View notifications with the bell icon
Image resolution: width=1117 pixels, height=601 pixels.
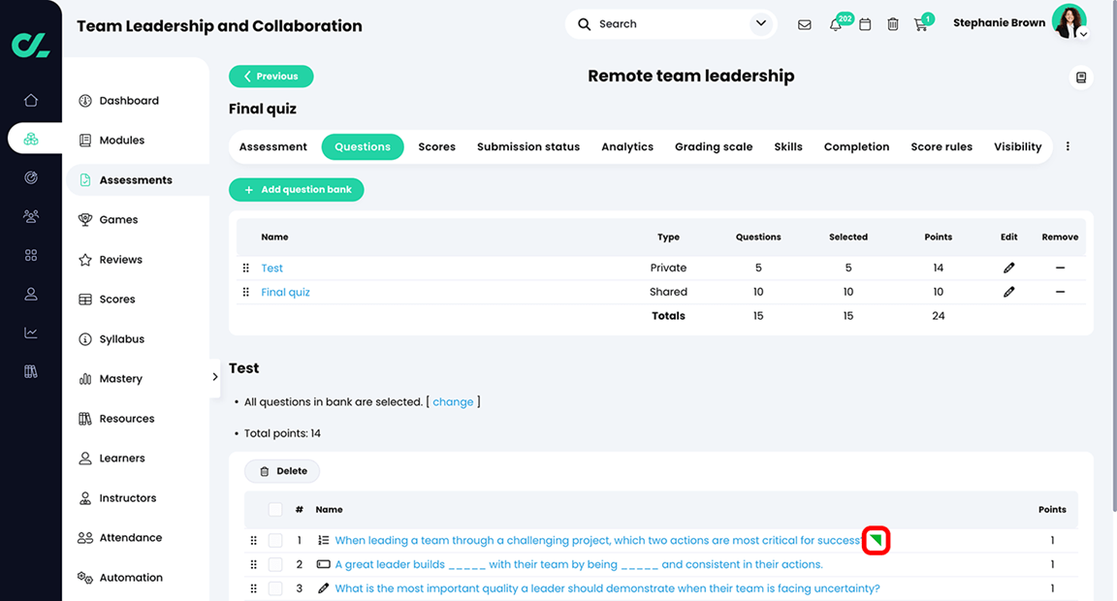coord(835,24)
